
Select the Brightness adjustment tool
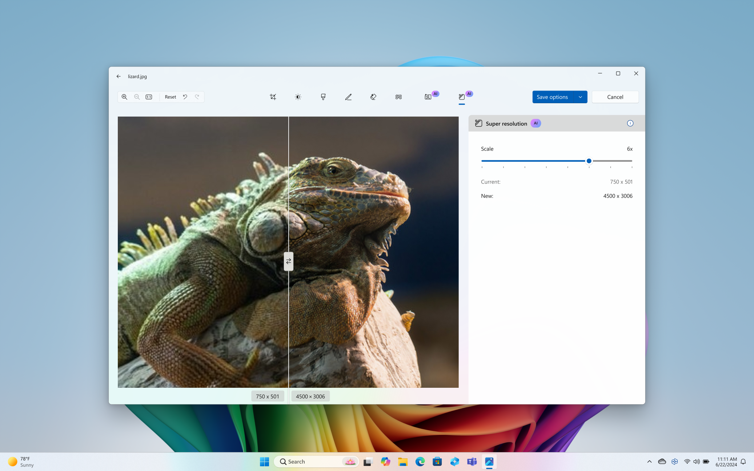coord(297,97)
